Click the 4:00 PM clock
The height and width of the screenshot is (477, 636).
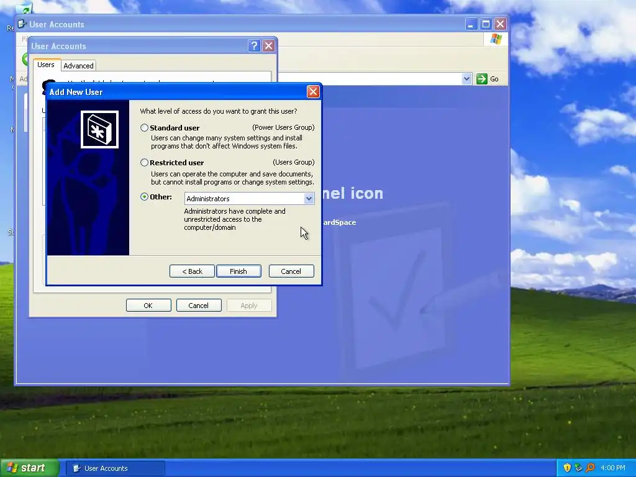613,468
